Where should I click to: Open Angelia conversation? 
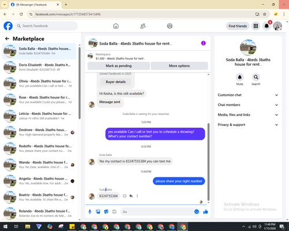coord(39,181)
